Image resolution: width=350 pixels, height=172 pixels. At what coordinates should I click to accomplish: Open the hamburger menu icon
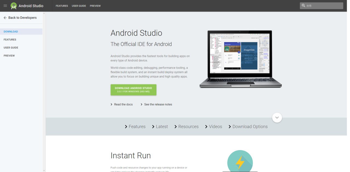pos(5,6)
